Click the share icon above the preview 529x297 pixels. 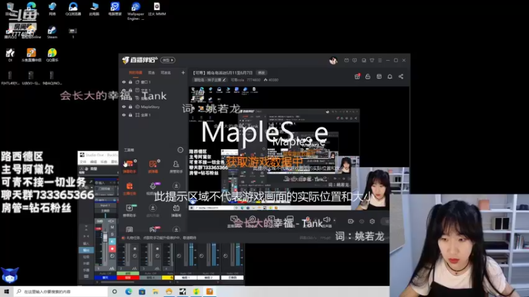(401, 77)
